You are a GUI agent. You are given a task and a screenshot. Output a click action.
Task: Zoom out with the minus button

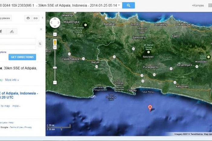point(55,82)
